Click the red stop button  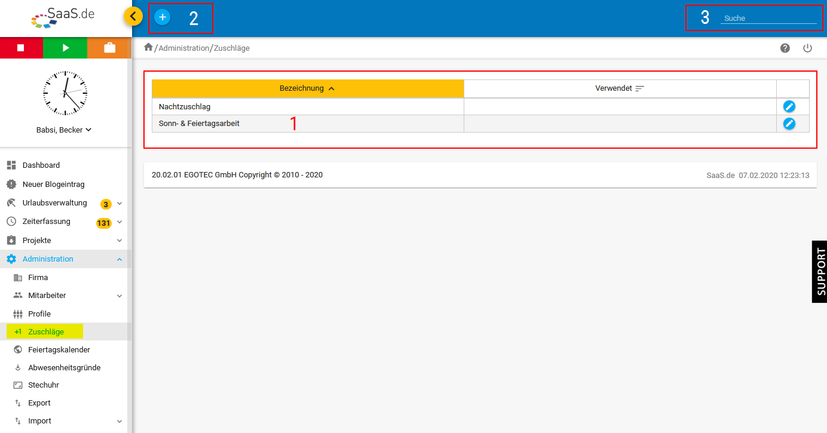pyautogui.click(x=21, y=48)
